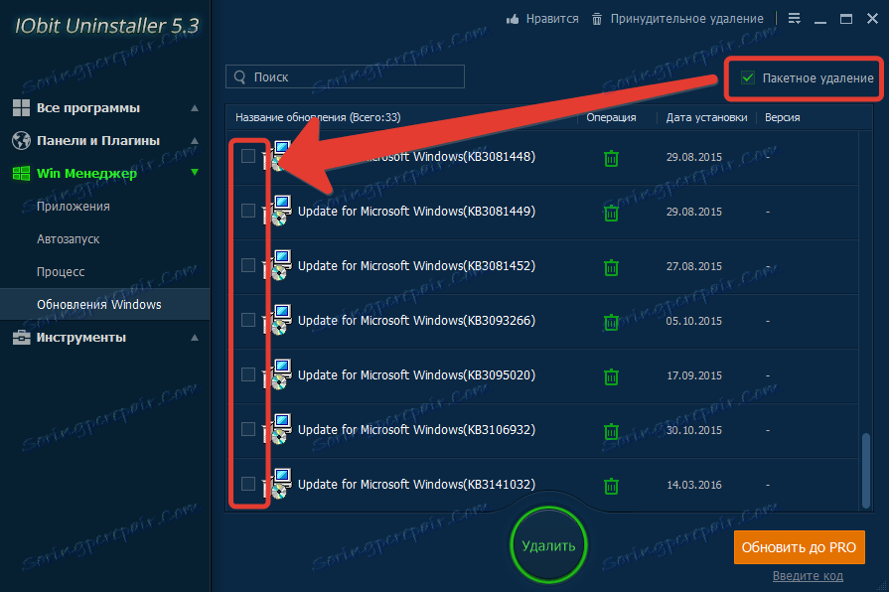Screen dimensions: 889x592
Task: Expand Все программы arrow
Action: point(195,107)
